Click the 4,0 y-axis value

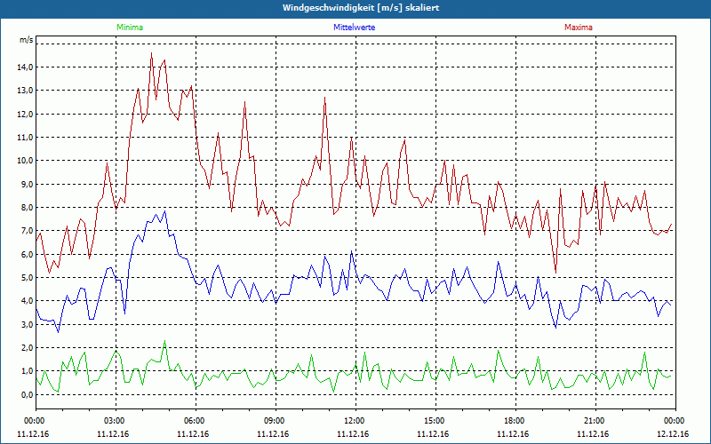tap(27, 301)
